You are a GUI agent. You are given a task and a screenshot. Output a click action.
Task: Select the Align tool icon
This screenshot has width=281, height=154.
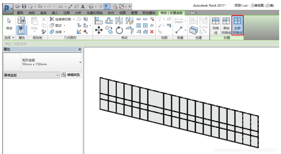coord(98,21)
